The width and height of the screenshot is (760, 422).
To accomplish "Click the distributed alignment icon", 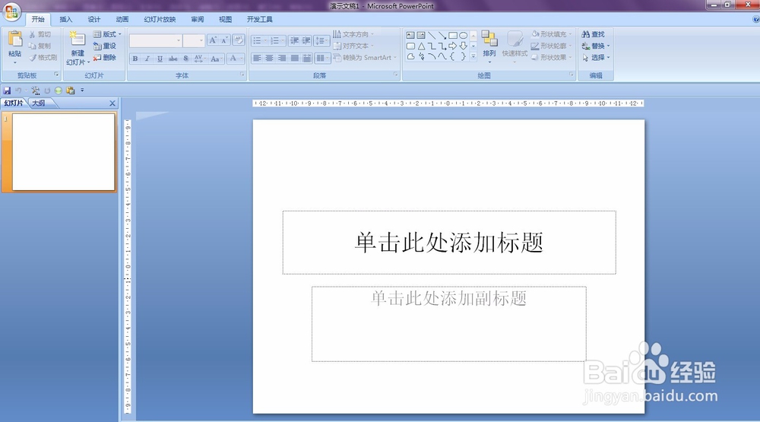I will 307,59.
